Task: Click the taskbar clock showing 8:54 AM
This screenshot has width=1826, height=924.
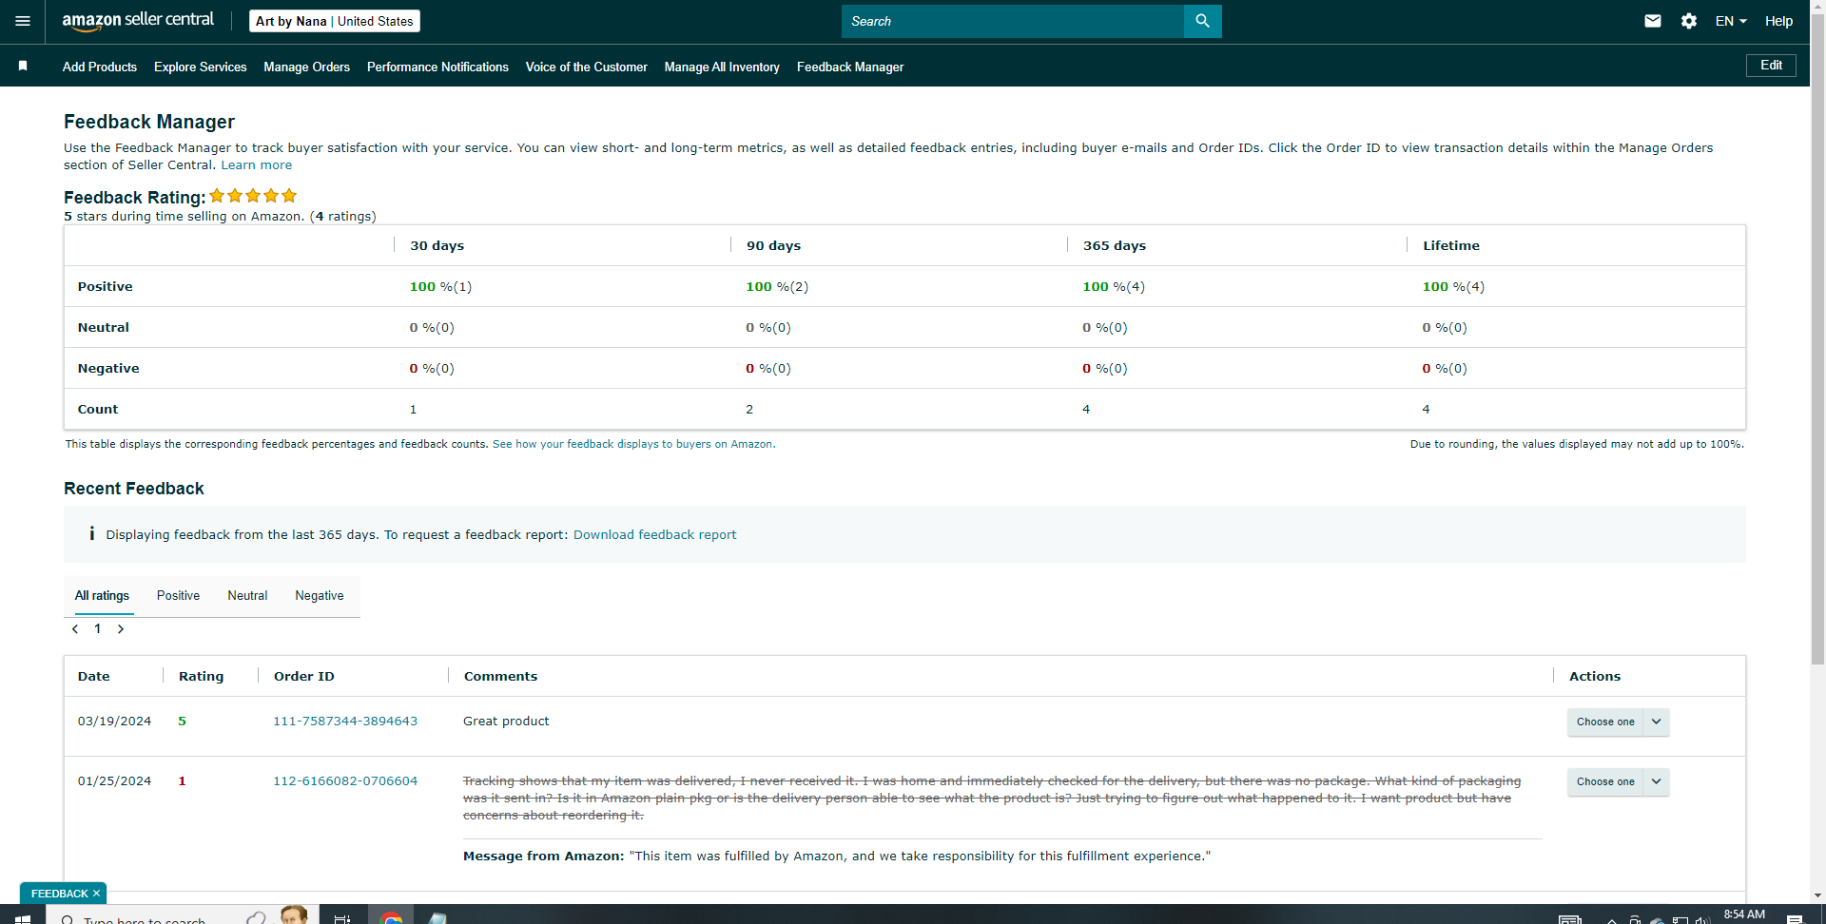Action: coord(1744,914)
